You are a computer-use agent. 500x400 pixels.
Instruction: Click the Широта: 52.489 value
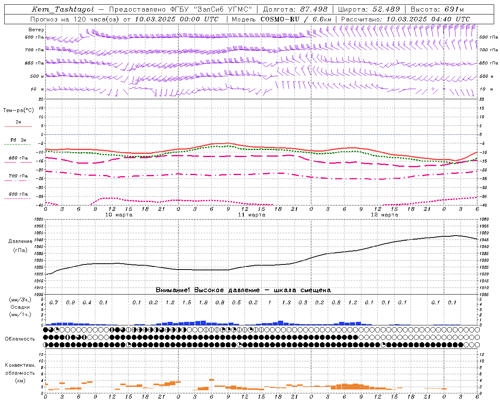369,9
